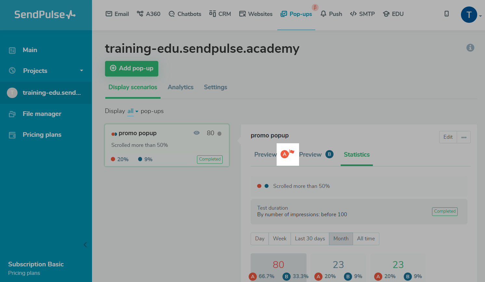
Task: Open the Push notifications bell section
Action: (331, 14)
